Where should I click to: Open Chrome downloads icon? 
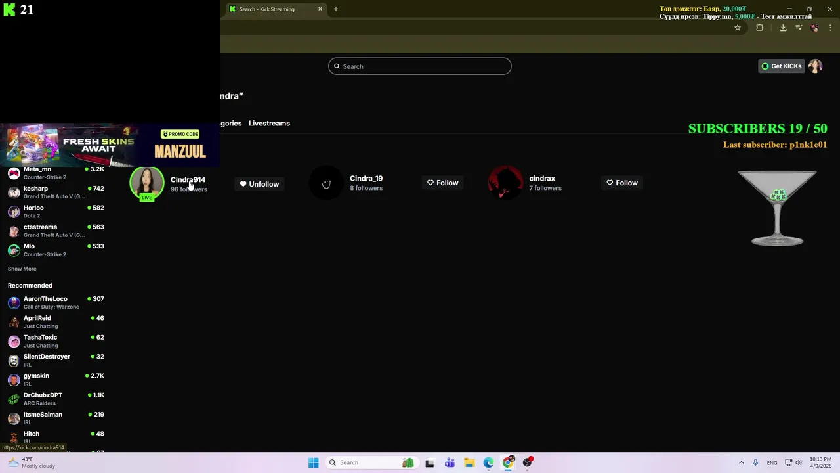coord(783,28)
